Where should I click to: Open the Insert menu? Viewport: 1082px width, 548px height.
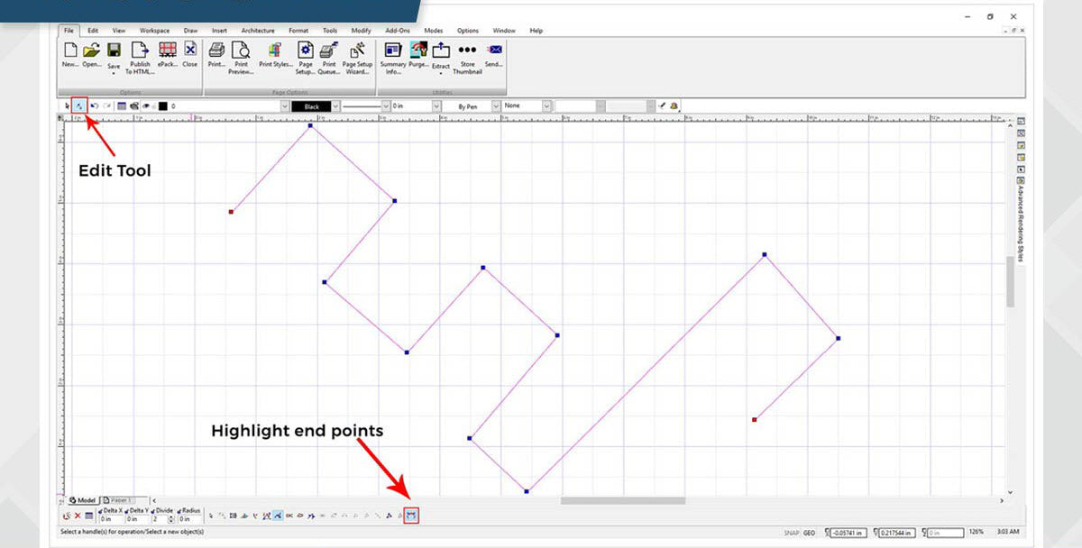(219, 31)
